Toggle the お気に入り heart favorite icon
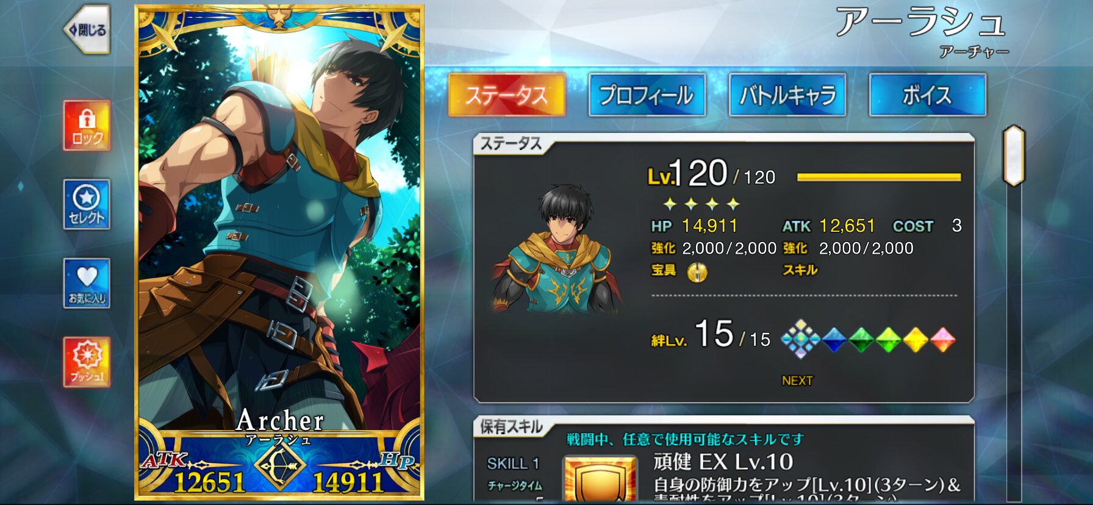The height and width of the screenshot is (505, 1093). point(87,283)
